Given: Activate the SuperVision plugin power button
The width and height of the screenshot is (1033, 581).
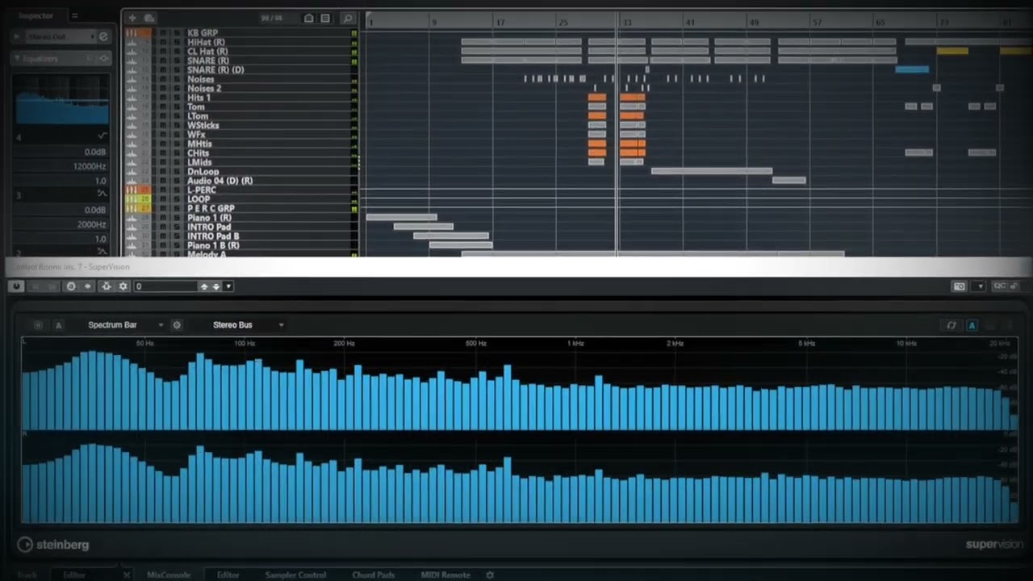Looking at the screenshot, I should click(x=16, y=286).
